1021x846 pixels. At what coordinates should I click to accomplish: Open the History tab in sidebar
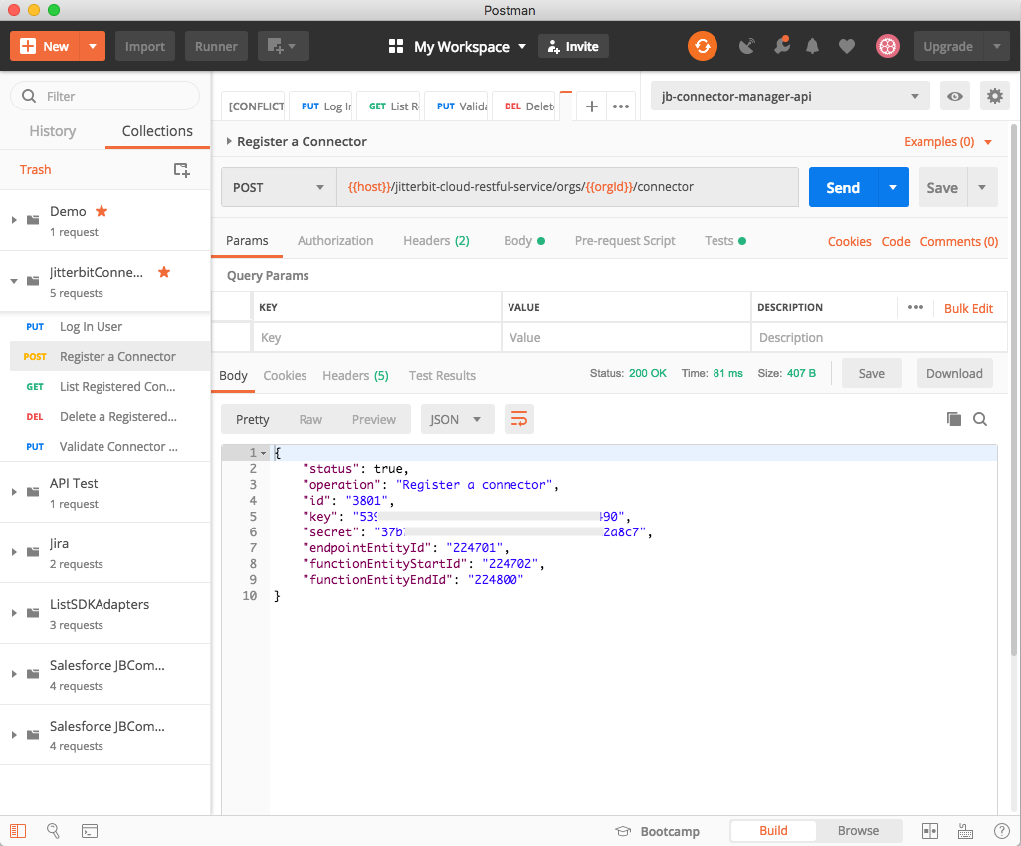tap(53, 131)
